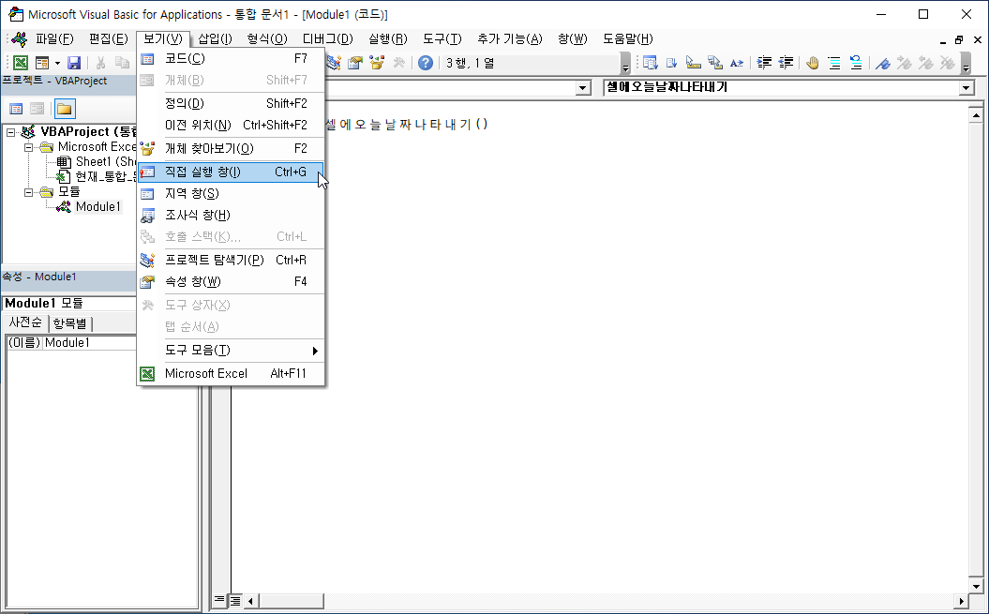The image size is (989, 614).
Task: Open the 추가 기능(A) menu
Action: [510, 39]
